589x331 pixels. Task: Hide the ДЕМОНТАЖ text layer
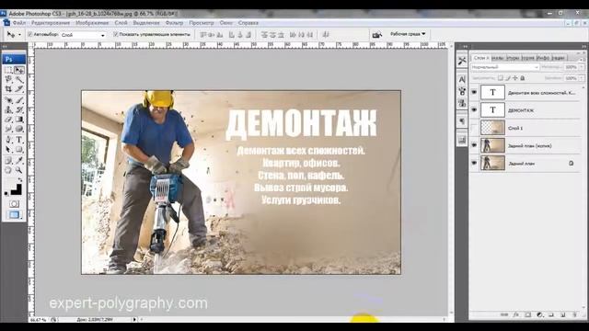click(474, 110)
